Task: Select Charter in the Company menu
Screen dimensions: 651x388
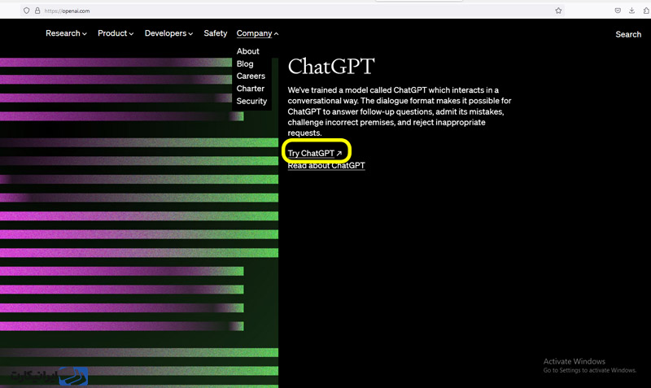Action: pos(251,89)
